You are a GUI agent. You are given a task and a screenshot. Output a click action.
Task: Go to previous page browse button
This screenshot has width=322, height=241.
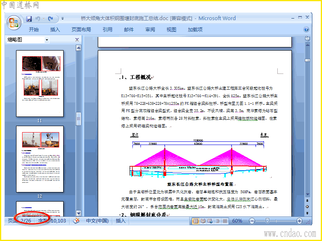coord(308,200)
